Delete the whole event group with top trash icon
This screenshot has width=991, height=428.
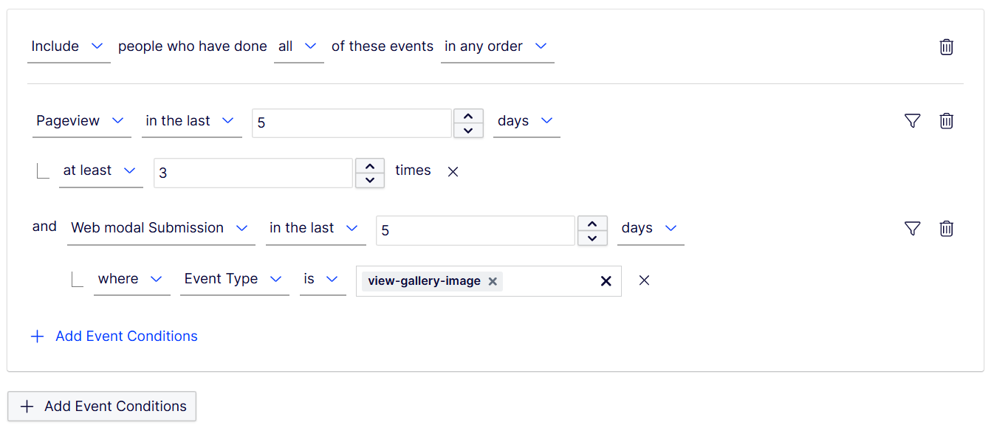pyautogui.click(x=946, y=47)
